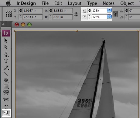Click the Scale X percentage field 125%
The height and width of the screenshot is (118, 140).
click(99, 11)
